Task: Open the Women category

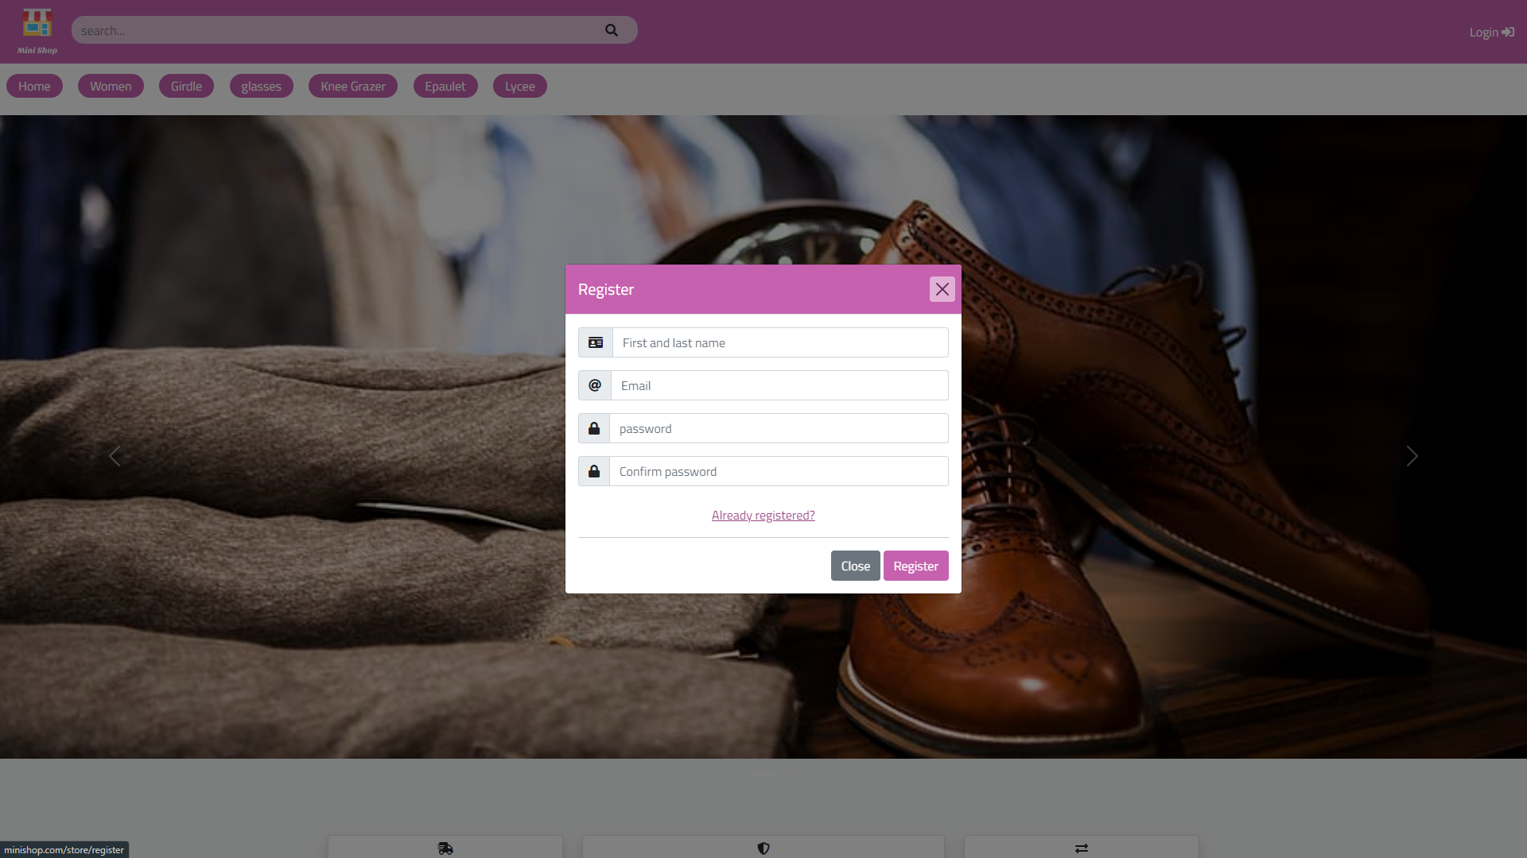Action: (x=111, y=86)
